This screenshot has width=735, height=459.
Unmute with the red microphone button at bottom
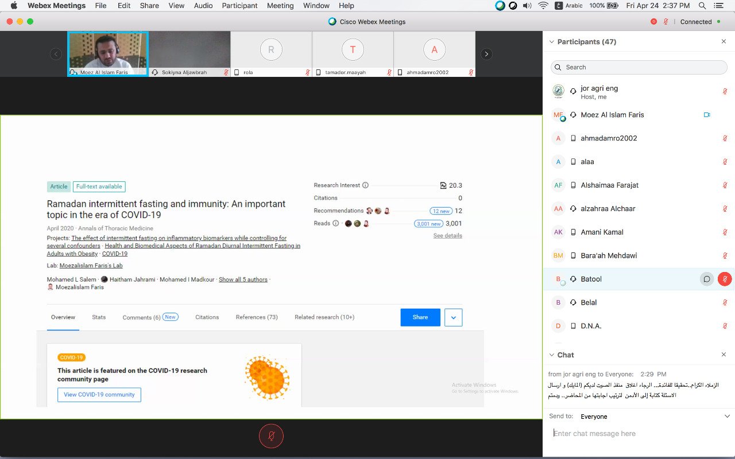pyautogui.click(x=271, y=437)
